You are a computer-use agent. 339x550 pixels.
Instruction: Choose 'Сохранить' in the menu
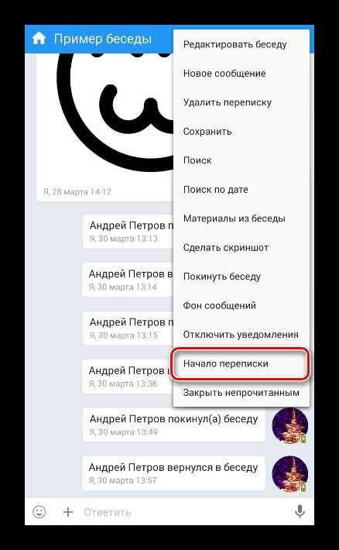coord(241,132)
